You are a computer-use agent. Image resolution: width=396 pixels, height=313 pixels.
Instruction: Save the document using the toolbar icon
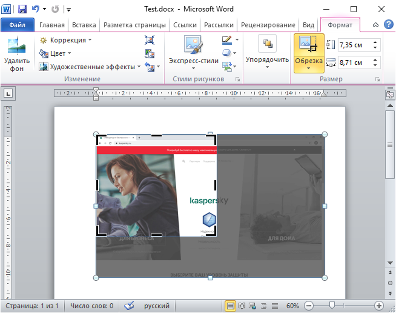click(x=22, y=9)
